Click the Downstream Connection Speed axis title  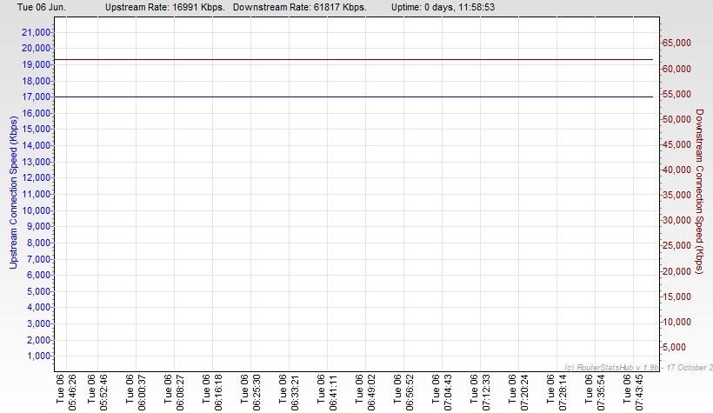699,191
